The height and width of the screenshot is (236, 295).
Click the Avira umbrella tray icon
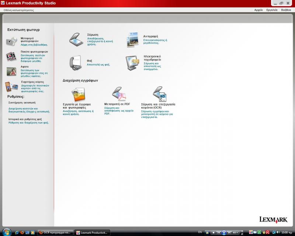tap(268, 232)
